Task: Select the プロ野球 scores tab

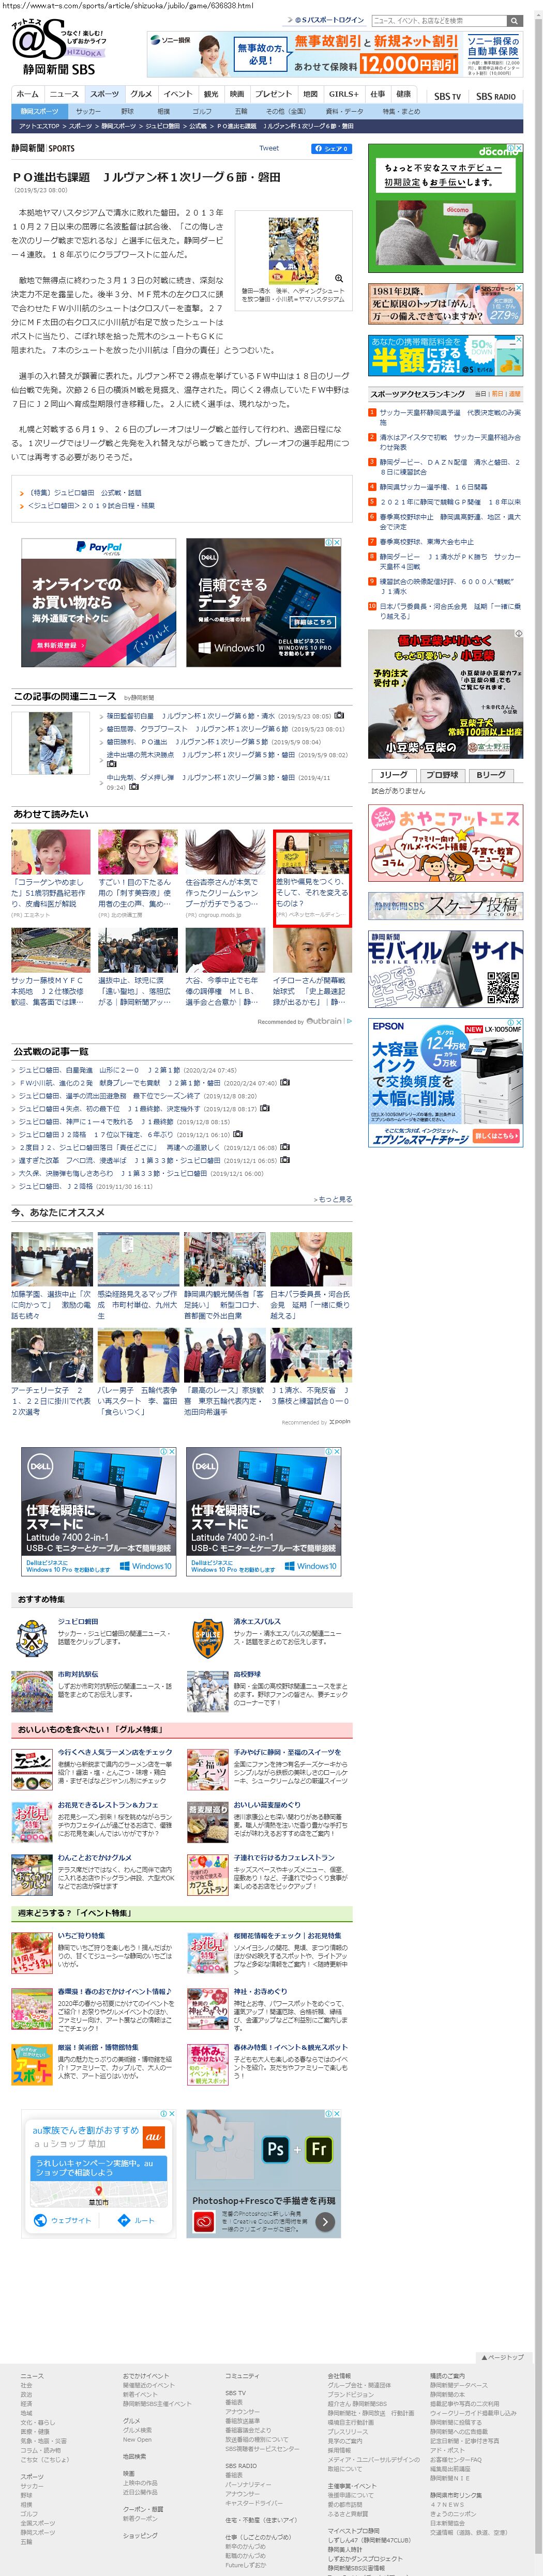Action: 442,775
